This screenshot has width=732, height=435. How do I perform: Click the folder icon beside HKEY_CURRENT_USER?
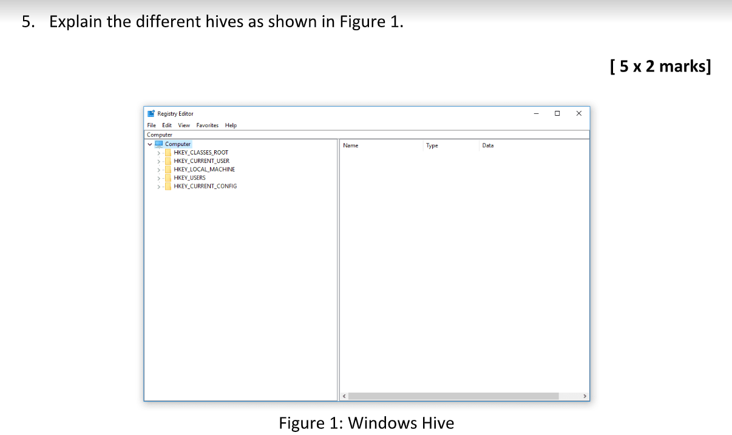tap(167, 161)
